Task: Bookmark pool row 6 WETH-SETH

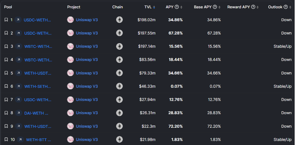Action: 6,86
